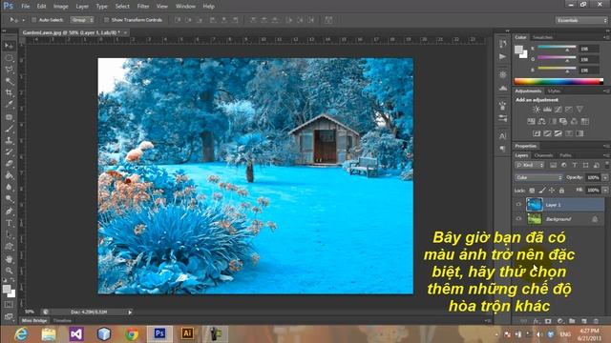Open Google Chrome from the taskbar
Image resolution: width=611 pixels, height=343 pixels.
click(x=132, y=334)
